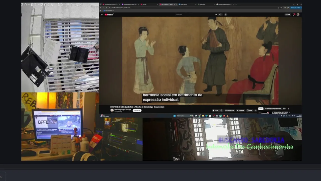Reload the page with browser refresh
Image resolution: width=321 pixels, height=181 pixels.
tap(106, 8)
